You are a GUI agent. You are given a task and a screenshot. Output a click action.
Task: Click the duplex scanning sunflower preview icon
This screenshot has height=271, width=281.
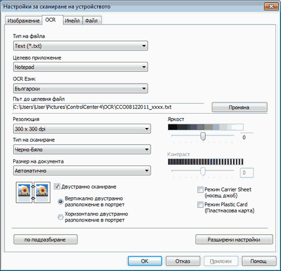point(33,192)
